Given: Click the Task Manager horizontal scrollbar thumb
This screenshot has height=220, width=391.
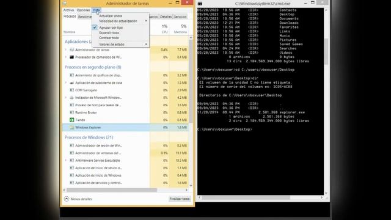Looking at the screenshot, I should click(112, 190).
